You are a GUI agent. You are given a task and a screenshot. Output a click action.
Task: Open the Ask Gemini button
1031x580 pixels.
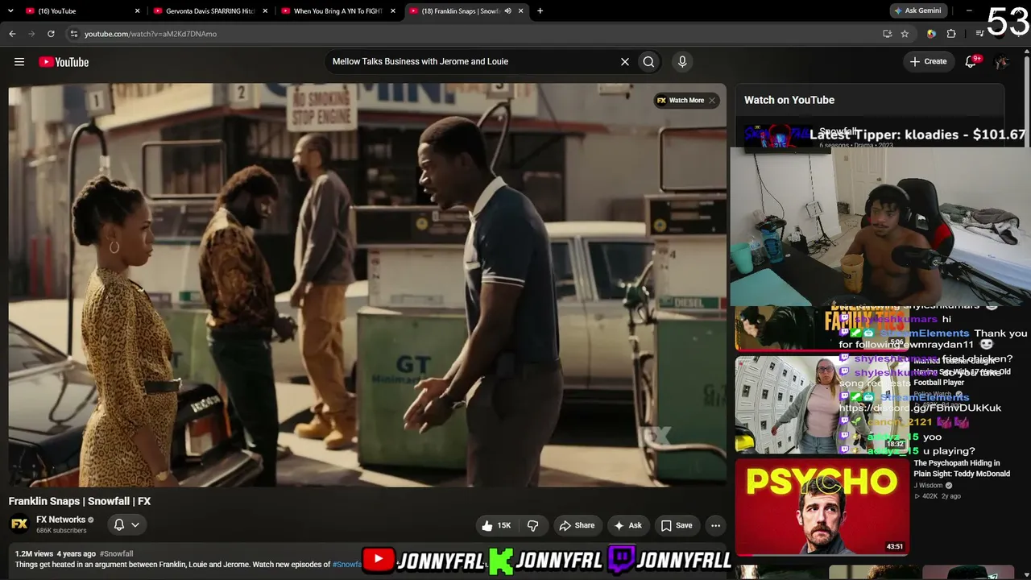(917, 11)
